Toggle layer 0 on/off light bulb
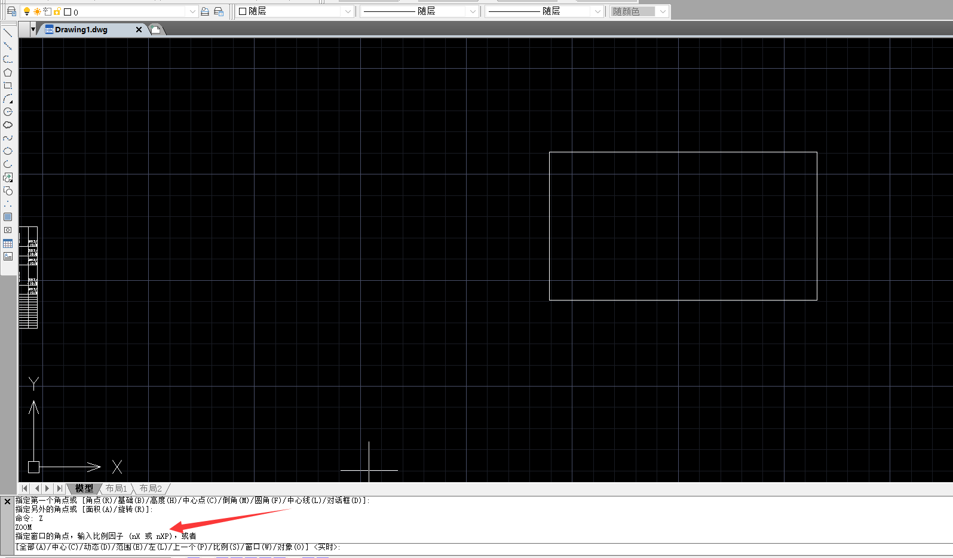The height and width of the screenshot is (558, 953). tap(27, 11)
